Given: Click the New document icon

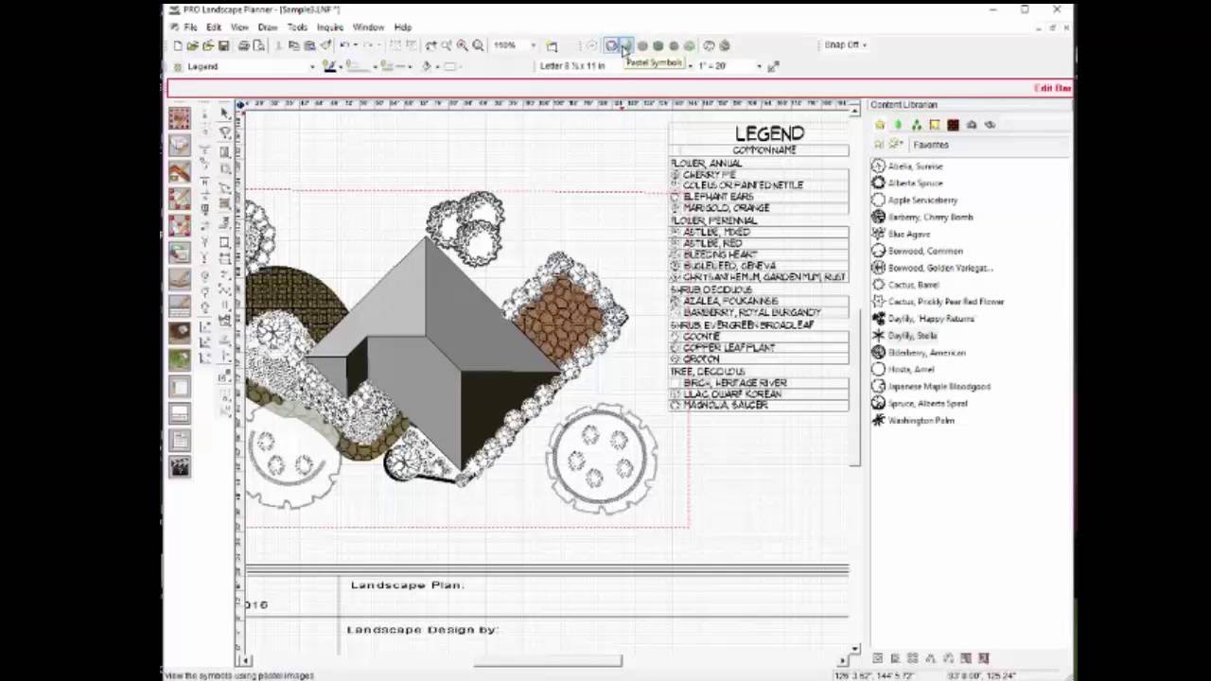Looking at the screenshot, I should 177,45.
